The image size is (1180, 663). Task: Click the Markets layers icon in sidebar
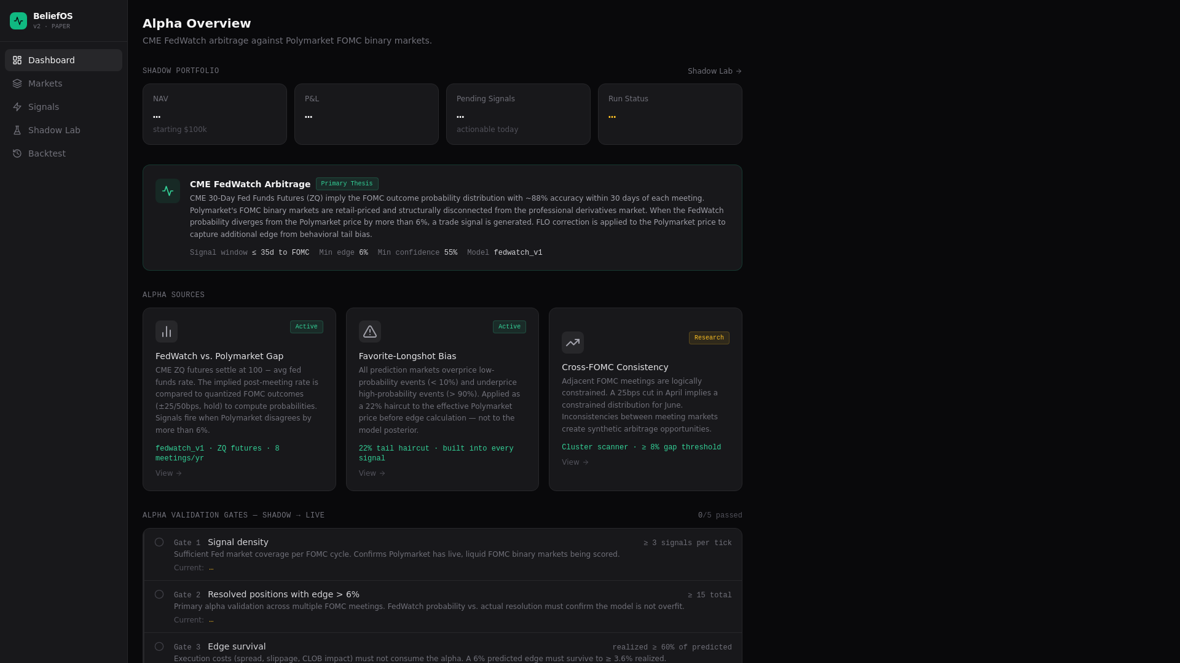pyautogui.click(x=17, y=83)
